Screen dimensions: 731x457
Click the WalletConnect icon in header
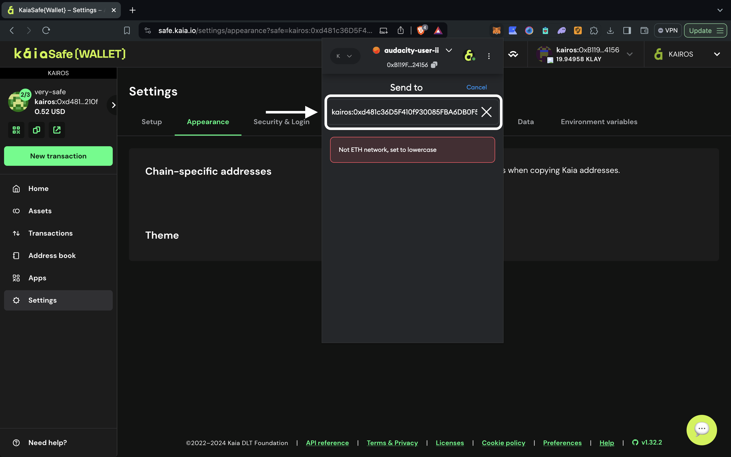[513, 54]
